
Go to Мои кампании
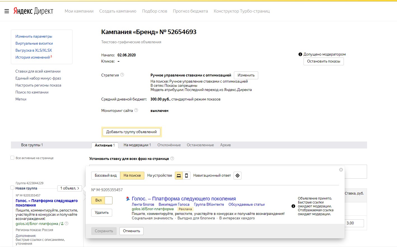pos(79,11)
